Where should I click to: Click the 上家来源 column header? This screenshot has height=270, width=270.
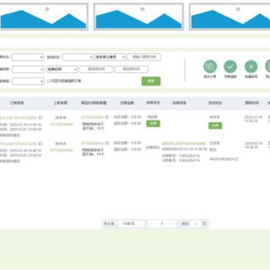point(60,103)
